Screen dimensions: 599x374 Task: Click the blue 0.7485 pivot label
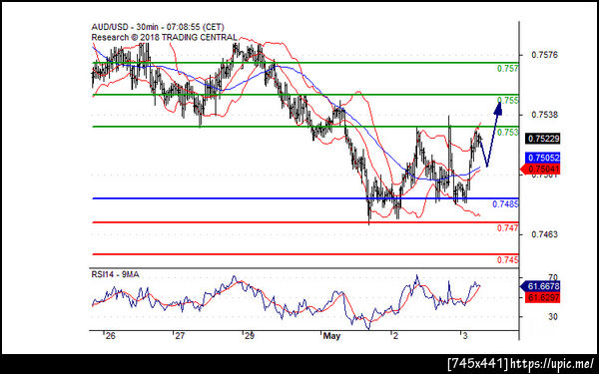coord(505,204)
